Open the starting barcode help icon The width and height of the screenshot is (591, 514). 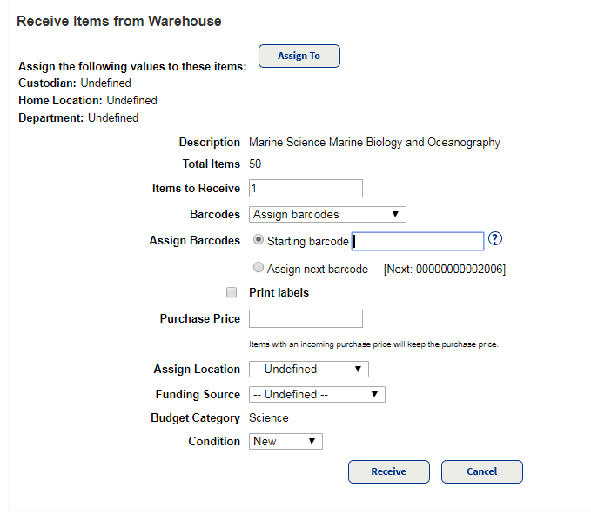tap(495, 239)
